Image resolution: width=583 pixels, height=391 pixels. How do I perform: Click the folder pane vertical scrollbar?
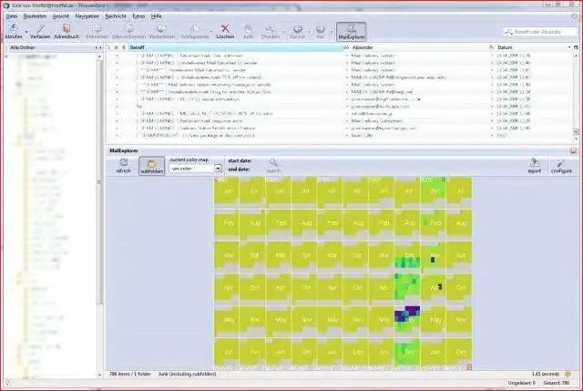tap(99, 214)
